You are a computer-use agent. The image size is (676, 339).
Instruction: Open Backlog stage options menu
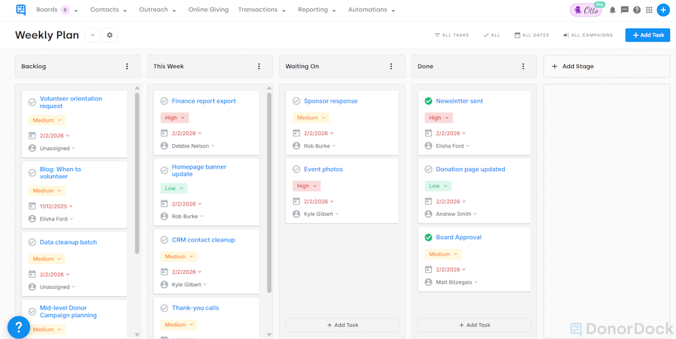[x=127, y=66]
